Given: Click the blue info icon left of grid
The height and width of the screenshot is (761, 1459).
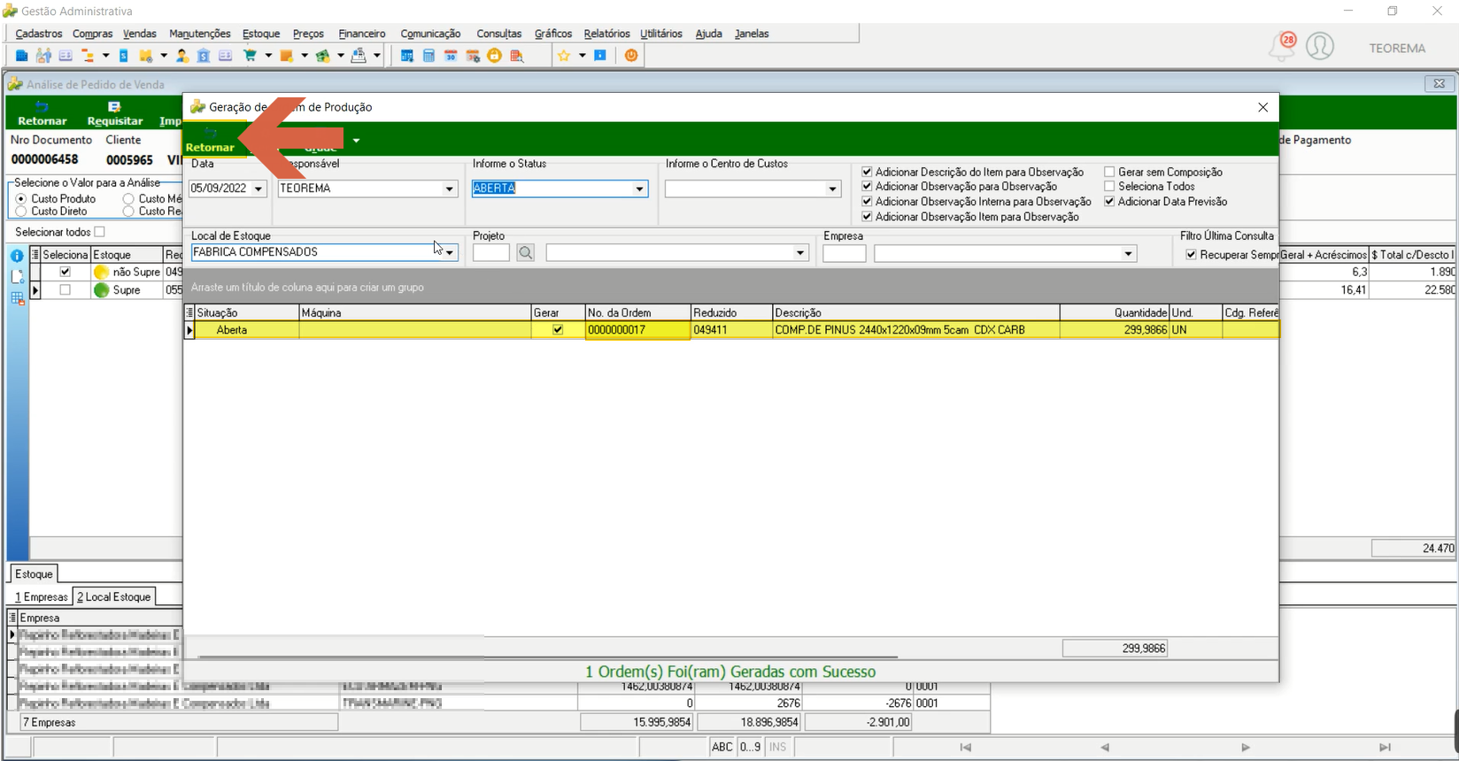Looking at the screenshot, I should click(x=17, y=256).
